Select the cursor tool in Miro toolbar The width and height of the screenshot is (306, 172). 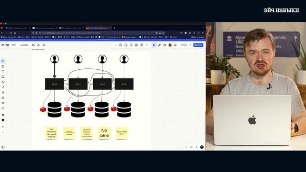pyautogui.click(x=3, y=61)
